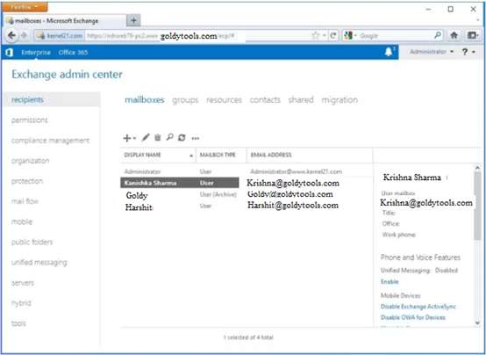The height and width of the screenshot is (355, 486).
Task: Open the Administrator account dropdown
Action: (432, 52)
